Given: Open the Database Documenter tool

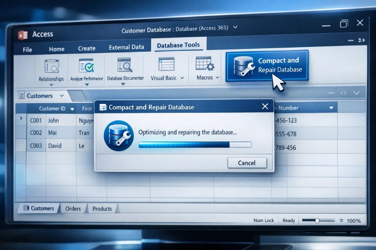Looking at the screenshot, I should coord(125,65).
